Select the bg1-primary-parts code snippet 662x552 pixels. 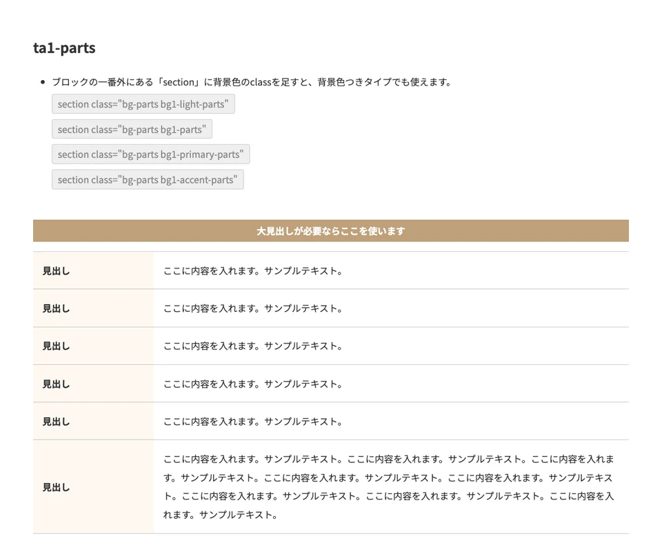tap(150, 155)
